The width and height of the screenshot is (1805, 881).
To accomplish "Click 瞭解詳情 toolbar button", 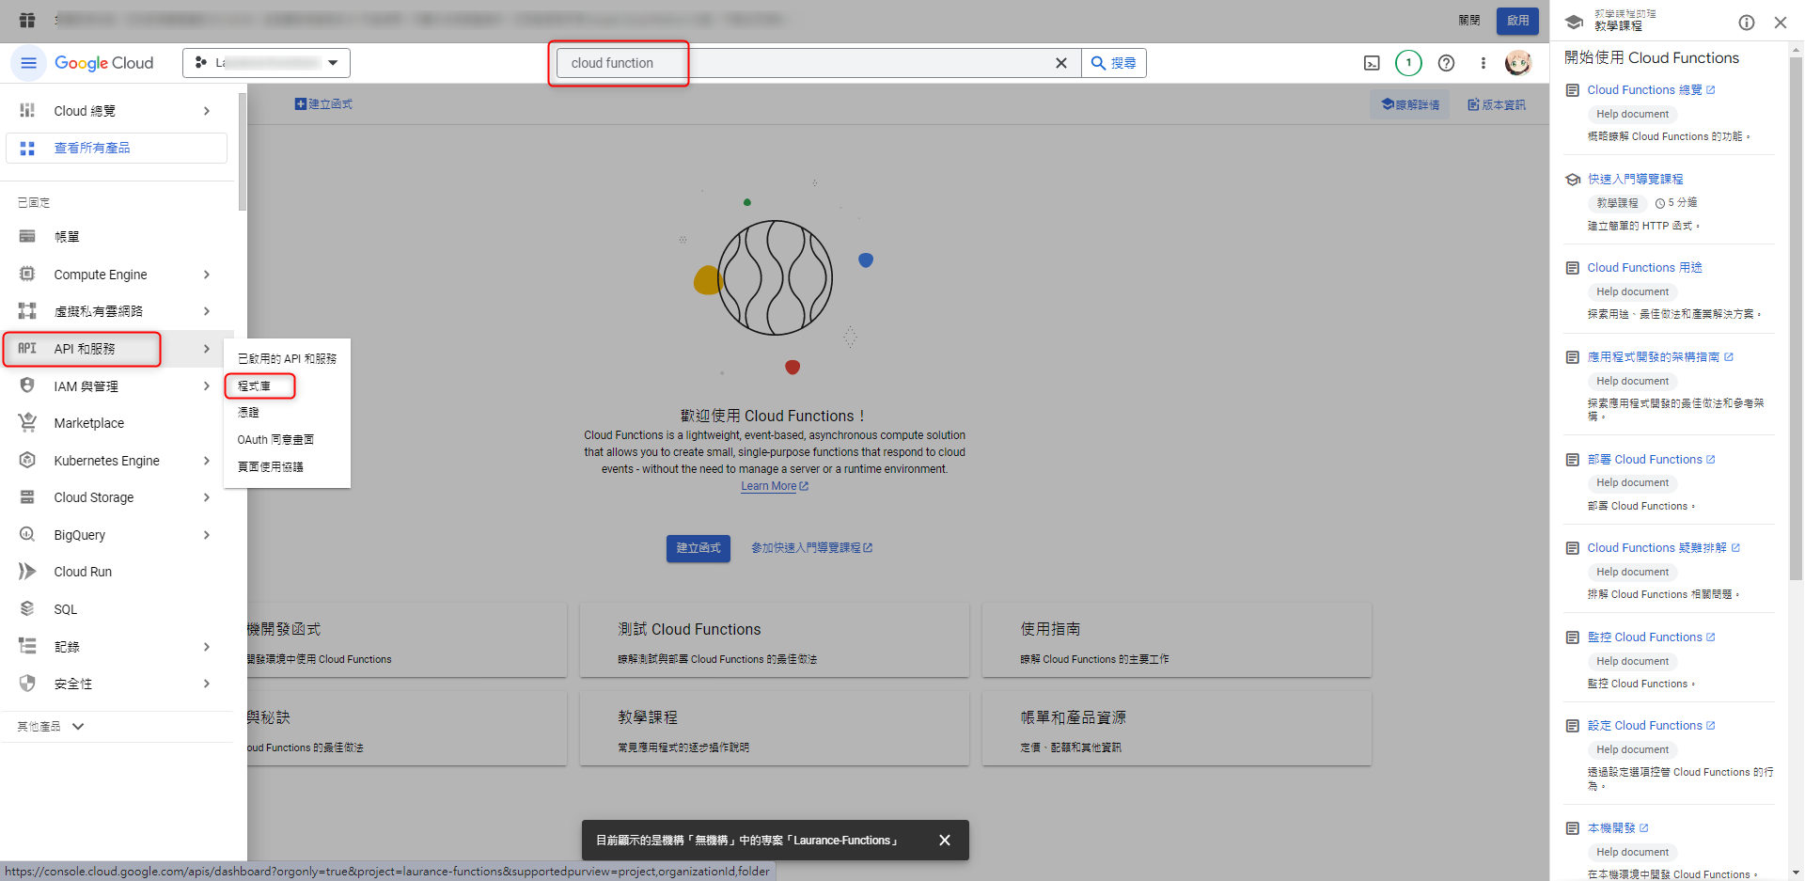I will [1410, 104].
